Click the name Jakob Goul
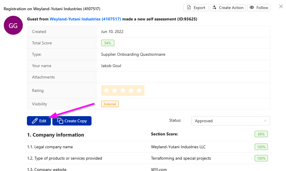The width and height of the screenshot is (286, 171). click(111, 66)
